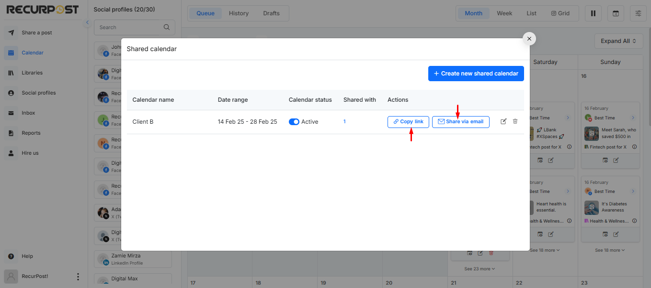Switch to the Drafts tab
Image resolution: width=651 pixels, height=288 pixels.
(x=271, y=13)
